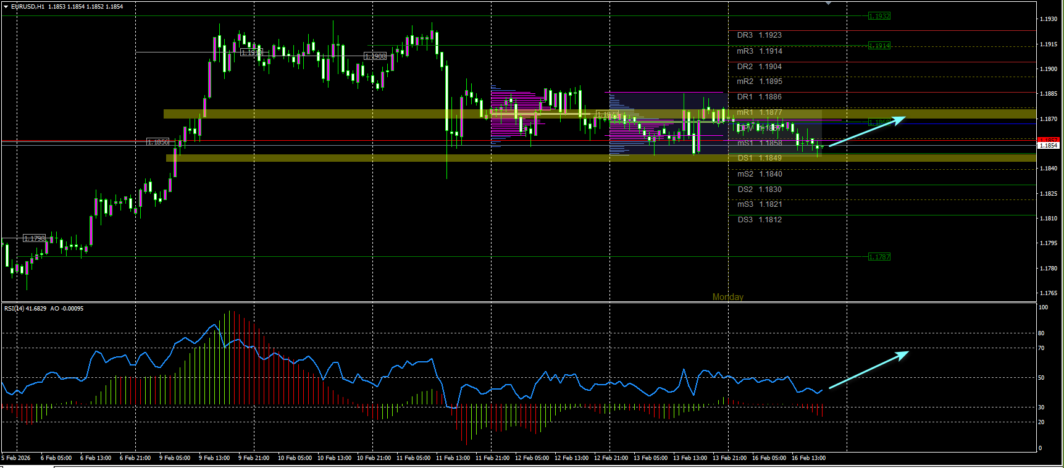Select the DS3 1.1812 pivot label
1064x468 pixels.
[759, 220]
